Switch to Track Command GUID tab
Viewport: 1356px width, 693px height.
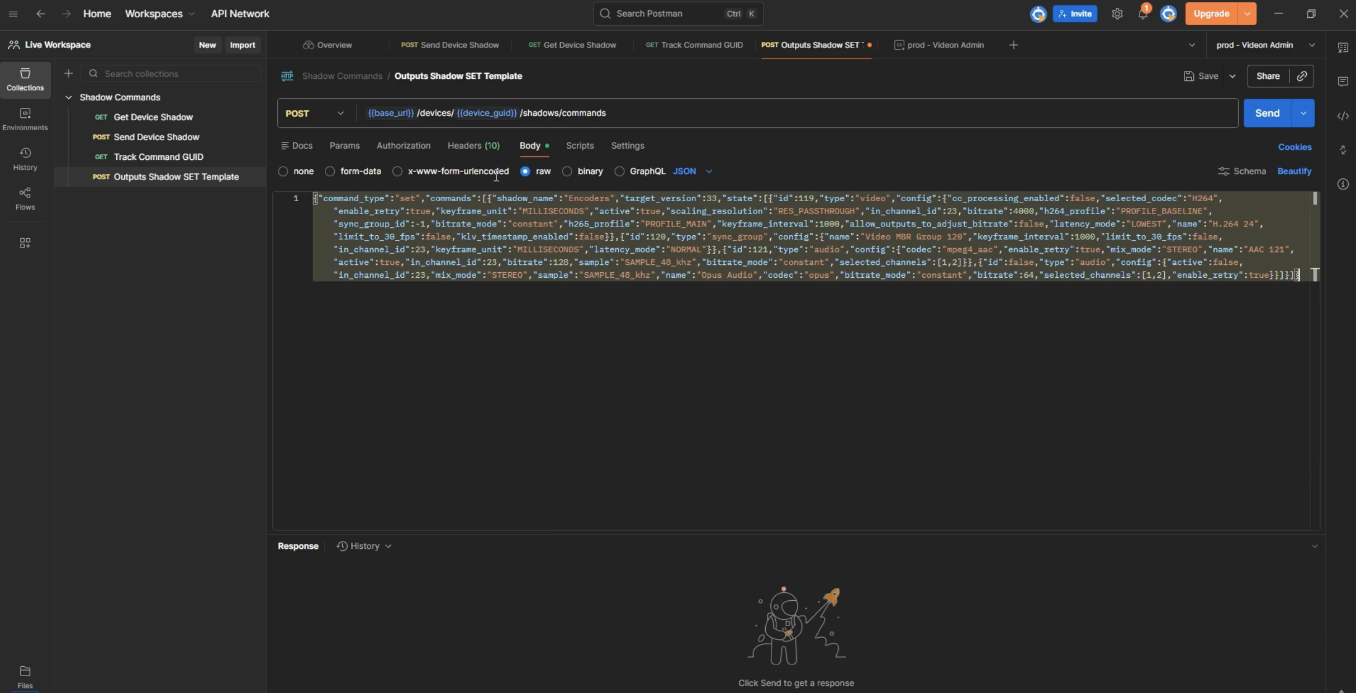pyautogui.click(x=694, y=45)
